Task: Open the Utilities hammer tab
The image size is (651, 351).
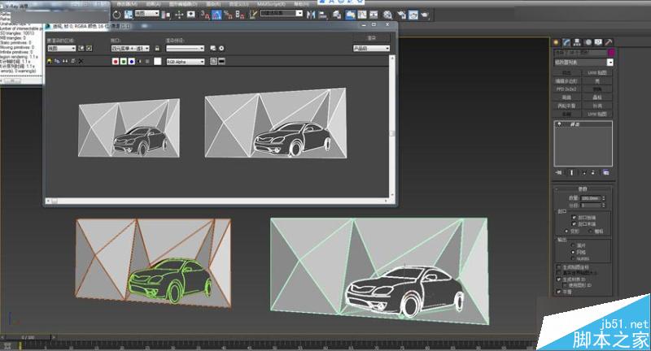Action: 609,41
